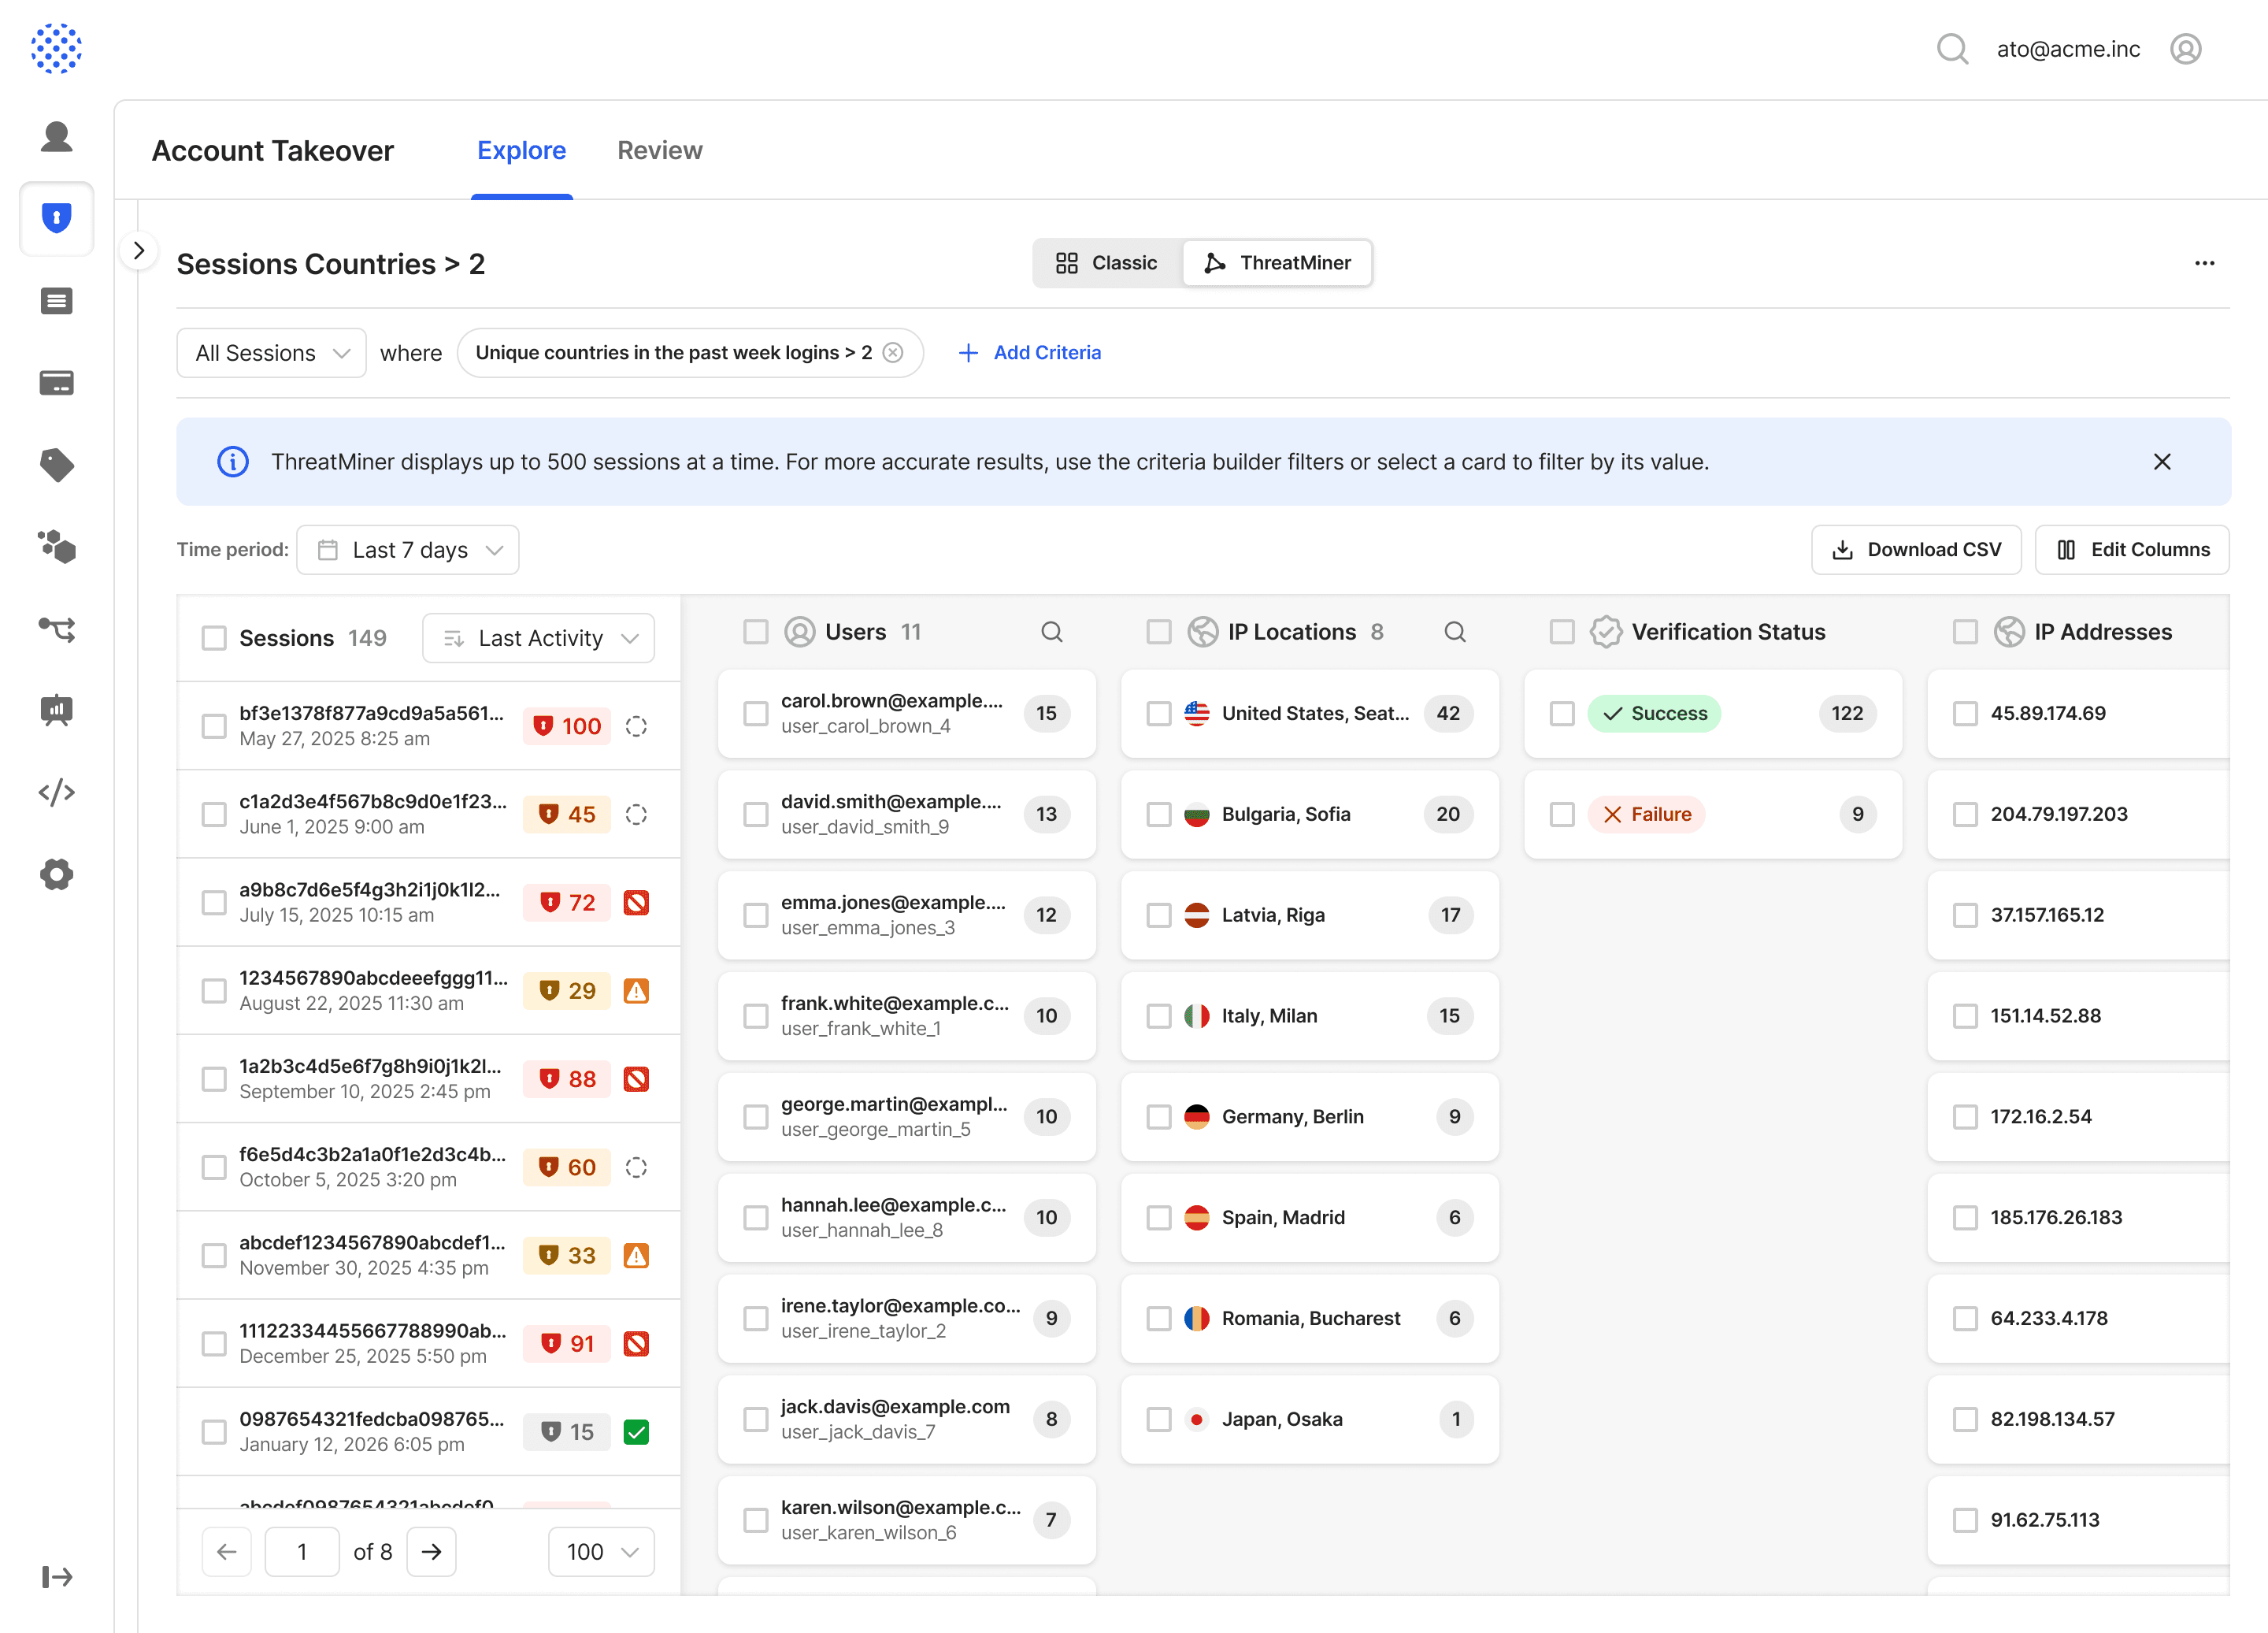
Task: Search within the Users column
Action: click(x=1051, y=633)
